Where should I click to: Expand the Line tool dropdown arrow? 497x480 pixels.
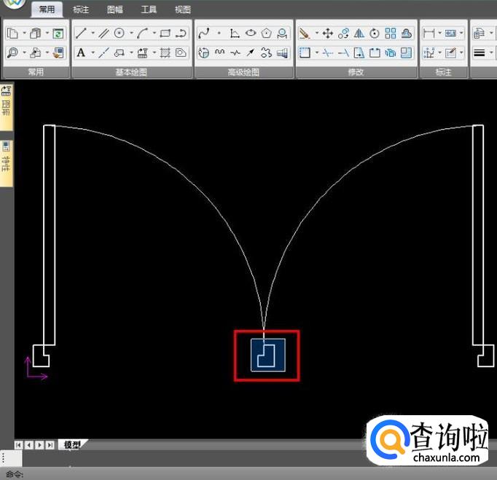click(93, 34)
